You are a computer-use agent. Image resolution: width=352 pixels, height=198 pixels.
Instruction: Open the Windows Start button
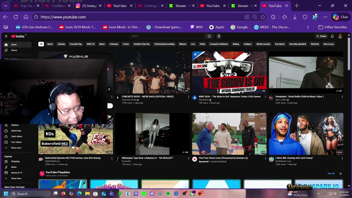tap(6, 194)
